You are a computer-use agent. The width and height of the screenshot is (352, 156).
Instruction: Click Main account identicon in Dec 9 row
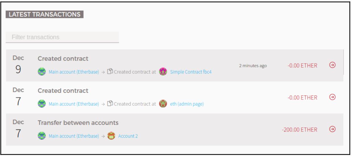[41, 71]
